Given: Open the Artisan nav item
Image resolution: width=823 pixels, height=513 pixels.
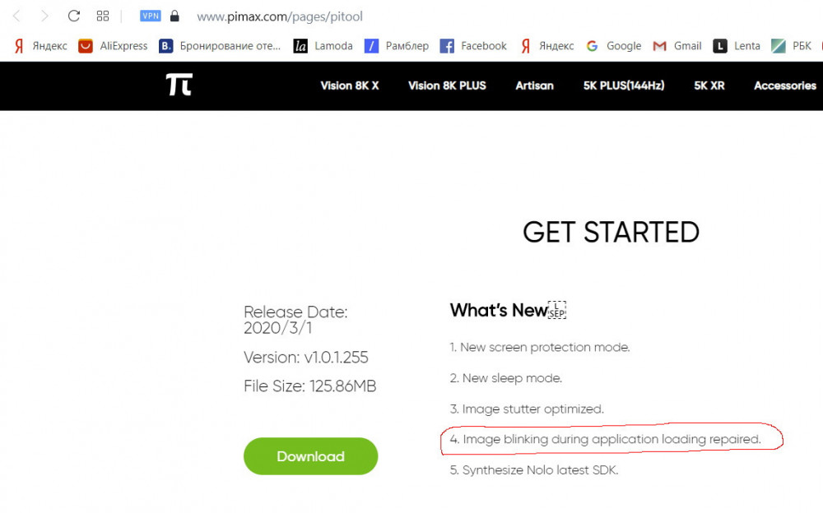Looking at the screenshot, I should 534,85.
